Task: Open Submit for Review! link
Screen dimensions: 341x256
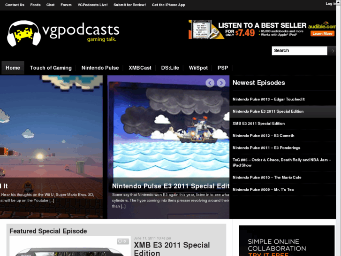Action: (x=129, y=5)
